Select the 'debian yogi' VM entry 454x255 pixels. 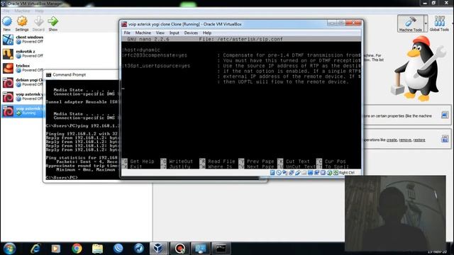23,82
